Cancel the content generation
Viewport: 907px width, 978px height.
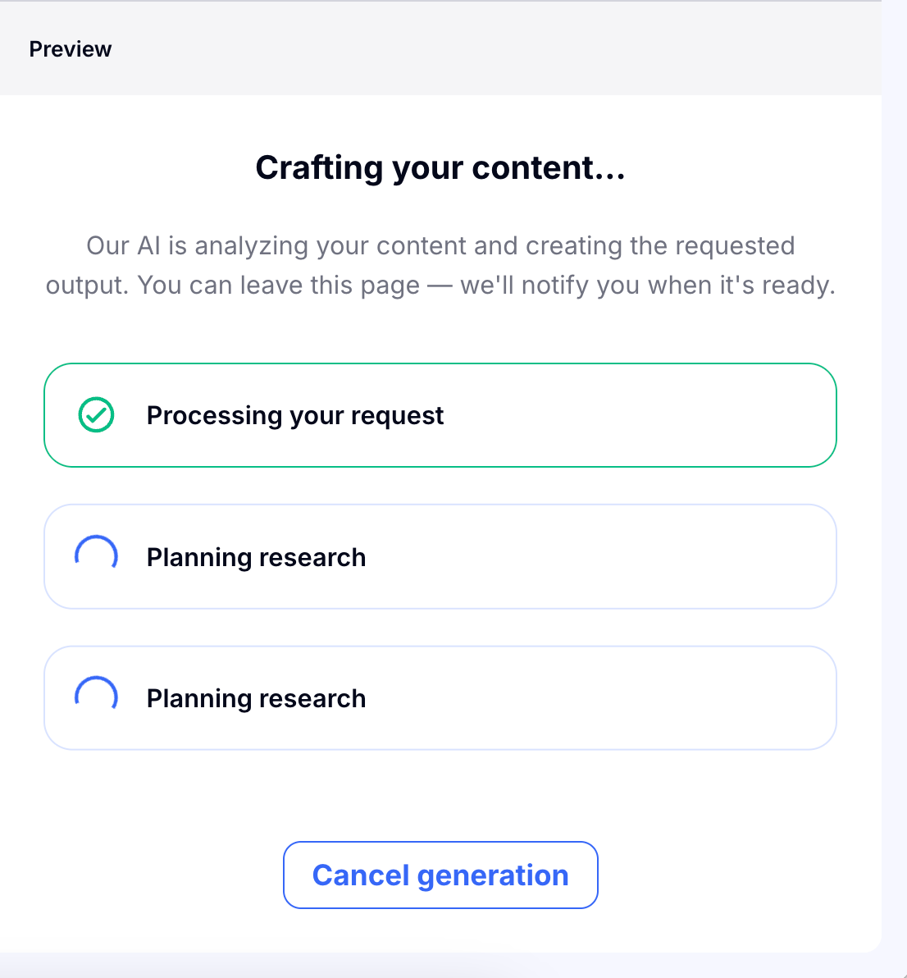pos(440,875)
